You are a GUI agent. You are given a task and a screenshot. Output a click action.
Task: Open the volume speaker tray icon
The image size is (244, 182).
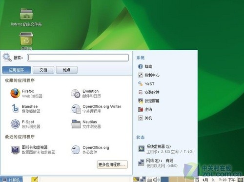pos(156,180)
